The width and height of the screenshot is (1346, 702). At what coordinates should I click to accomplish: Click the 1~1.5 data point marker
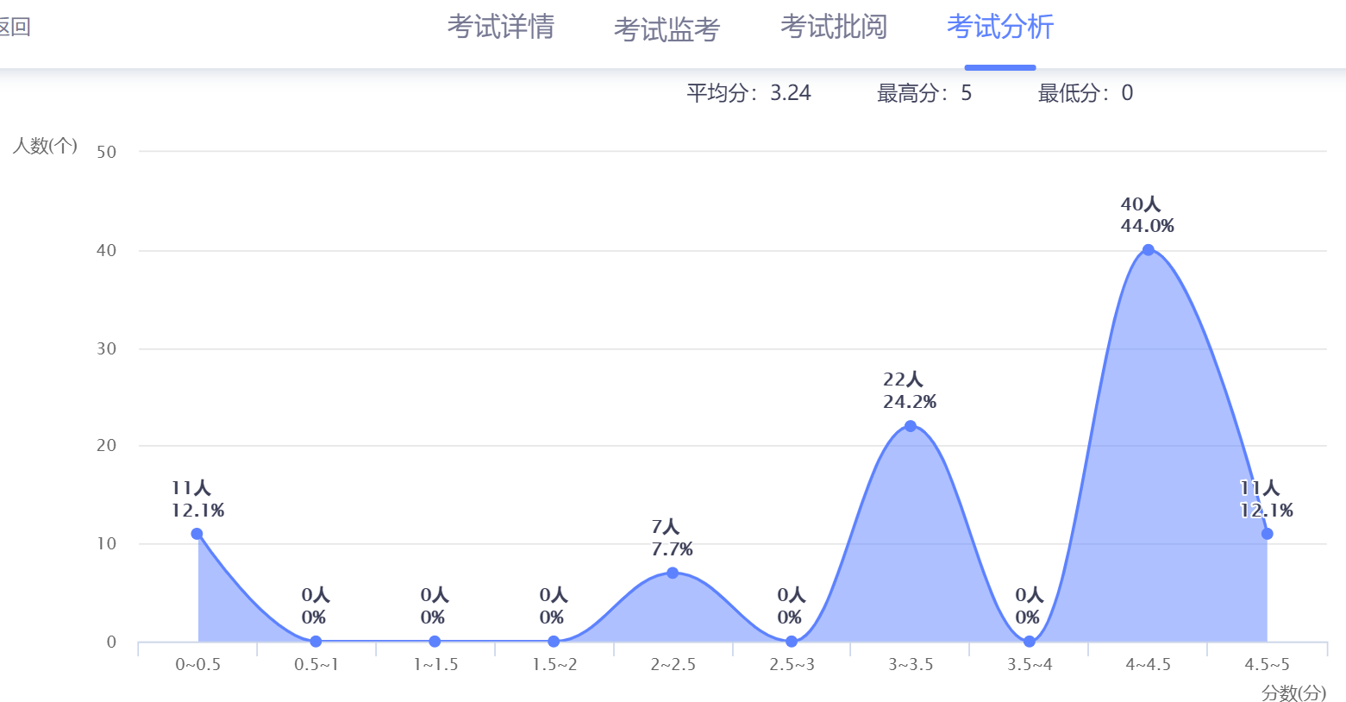pyautogui.click(x=435, y=642)
